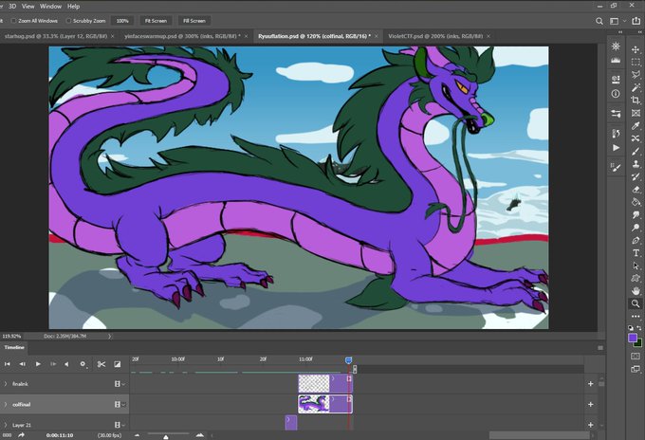Click the Share icon in options bar
645x440 pixels.
click(636, 21)
